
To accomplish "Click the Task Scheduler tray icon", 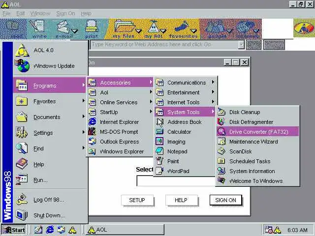I will [268, 230].
